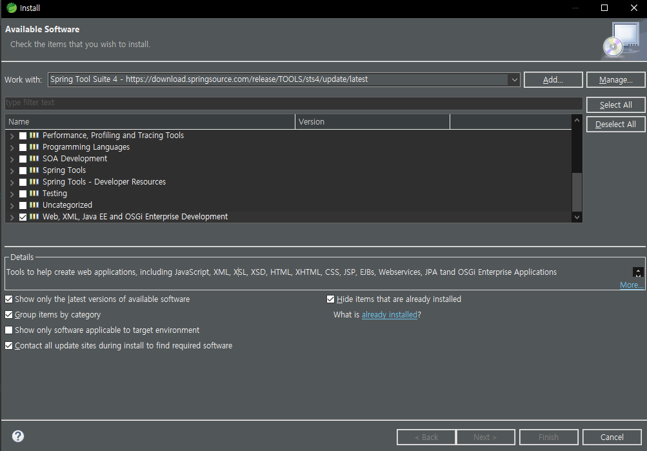Image resolution: width=647 pixels, height=451 pixels.
Task: Click category icon beside Web, XML, Java EE
Action: (x=34, y=216)
